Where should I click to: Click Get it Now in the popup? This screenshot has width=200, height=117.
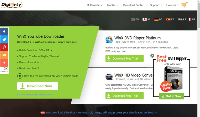tap(171, 96)
